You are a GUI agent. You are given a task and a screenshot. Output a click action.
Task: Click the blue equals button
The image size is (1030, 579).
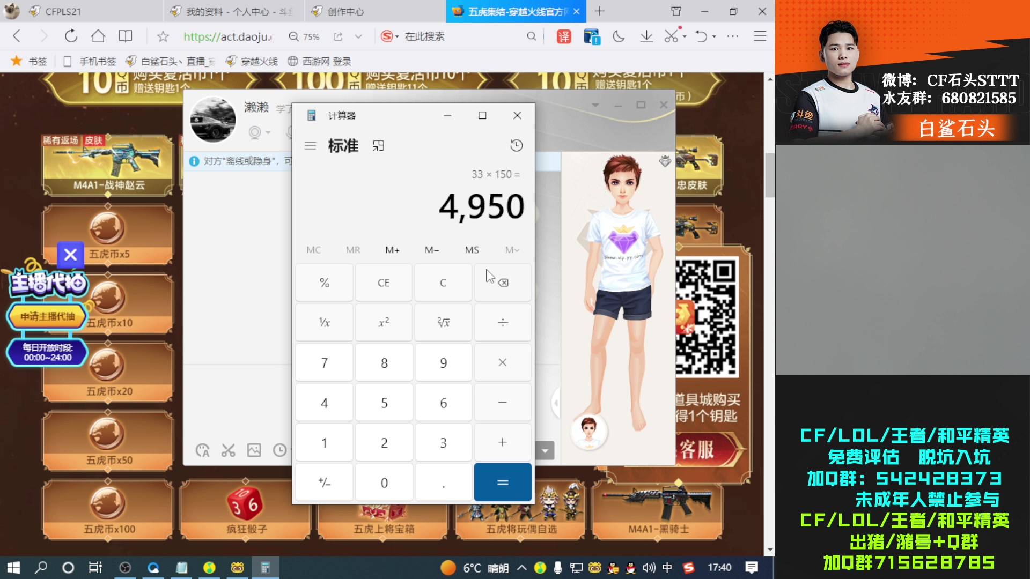503,482
